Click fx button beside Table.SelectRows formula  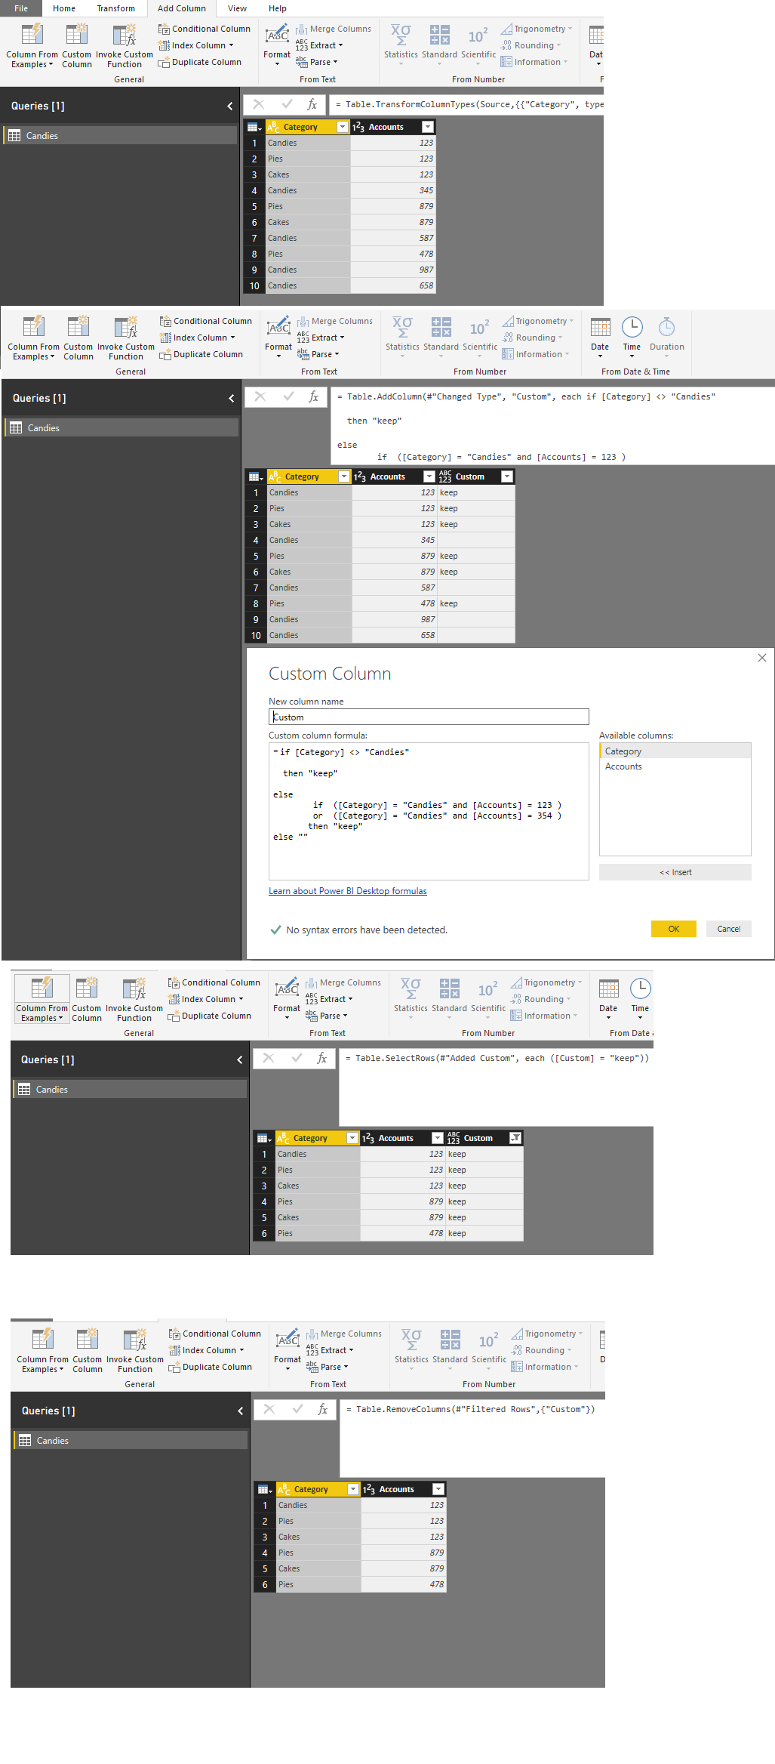pyautogui.click(x=321, y=1058)
